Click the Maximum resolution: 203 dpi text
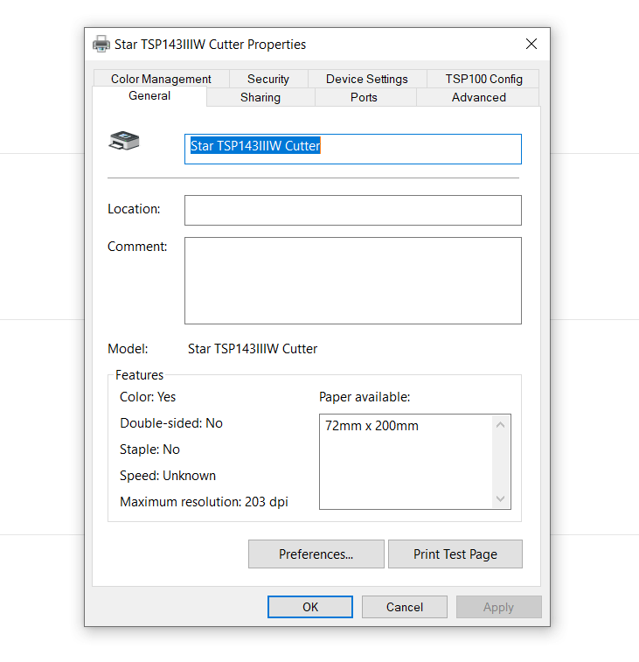The image size is (639, 662). pos(204,502)
